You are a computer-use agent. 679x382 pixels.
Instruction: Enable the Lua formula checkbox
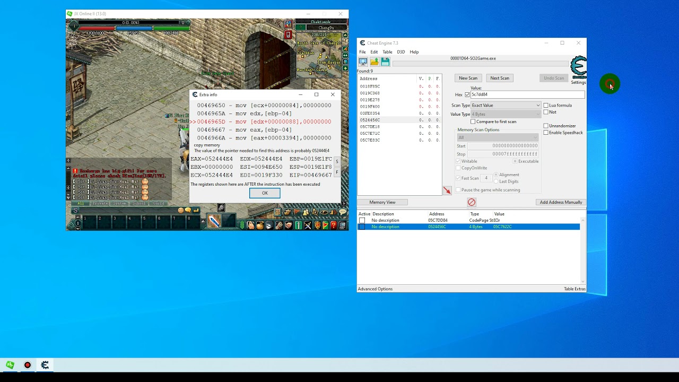pos(546,105)
